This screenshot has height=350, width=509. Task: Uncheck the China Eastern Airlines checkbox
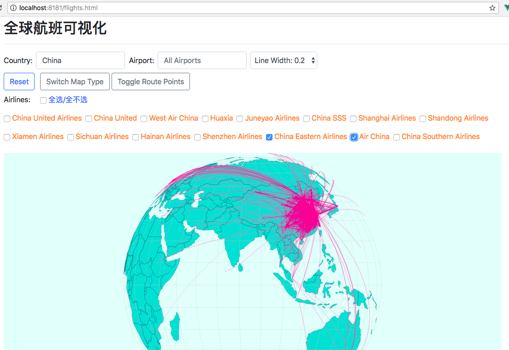point(269,137)
